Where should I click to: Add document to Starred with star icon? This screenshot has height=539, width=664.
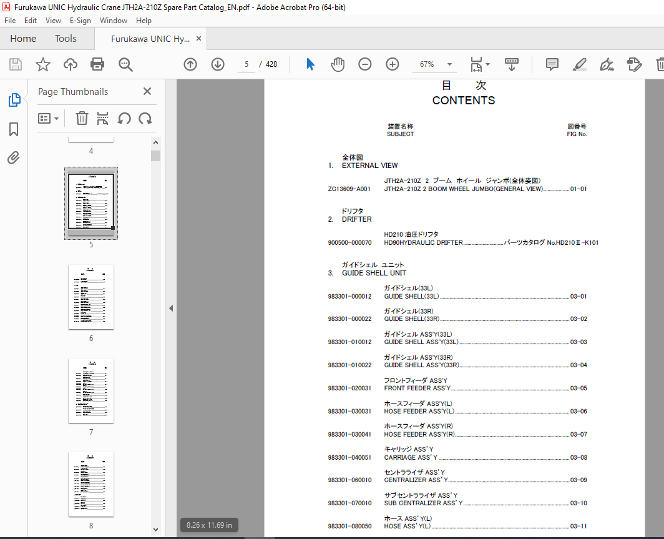click(x=43, y=64)
